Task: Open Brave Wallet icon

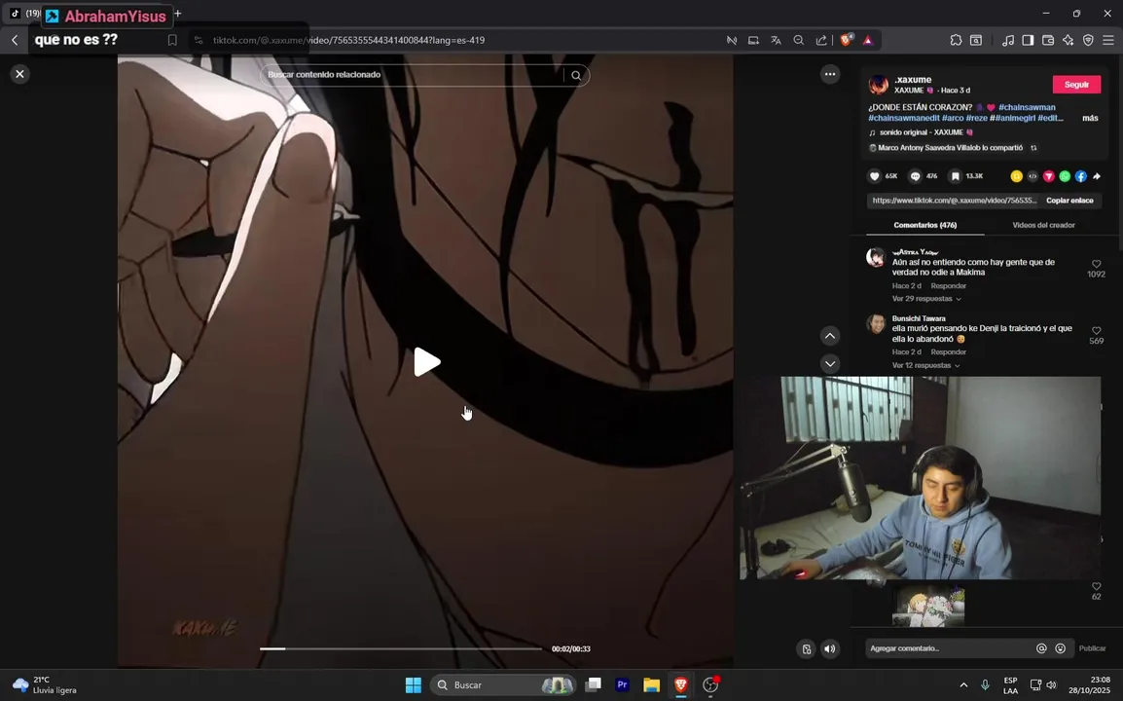Action: pos(1048,40)
